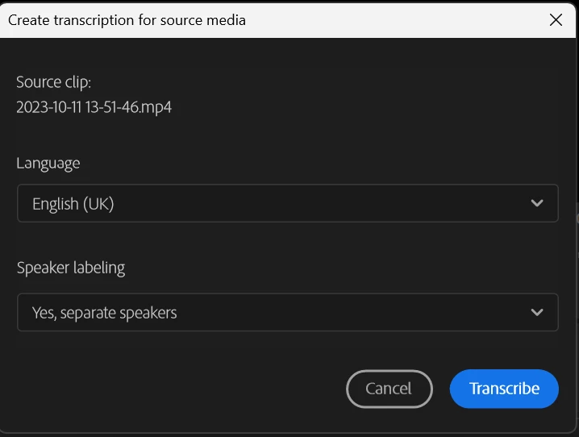Click the X icon in the title bar
Image resolution: width=579 pixels, height=437 pixels.
tap(556, 20)
